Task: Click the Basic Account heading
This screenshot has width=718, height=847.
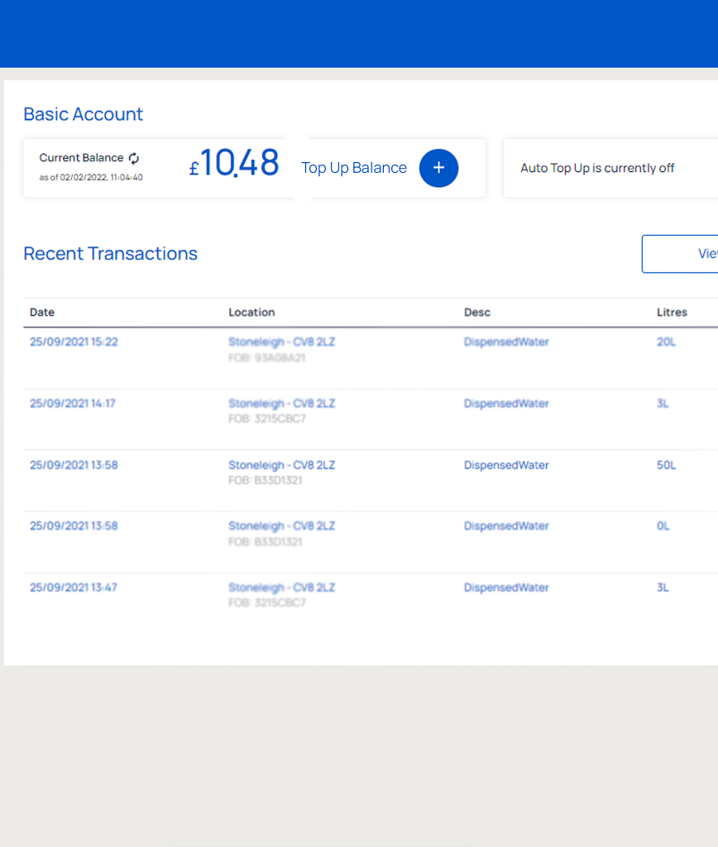Action: 84,114
